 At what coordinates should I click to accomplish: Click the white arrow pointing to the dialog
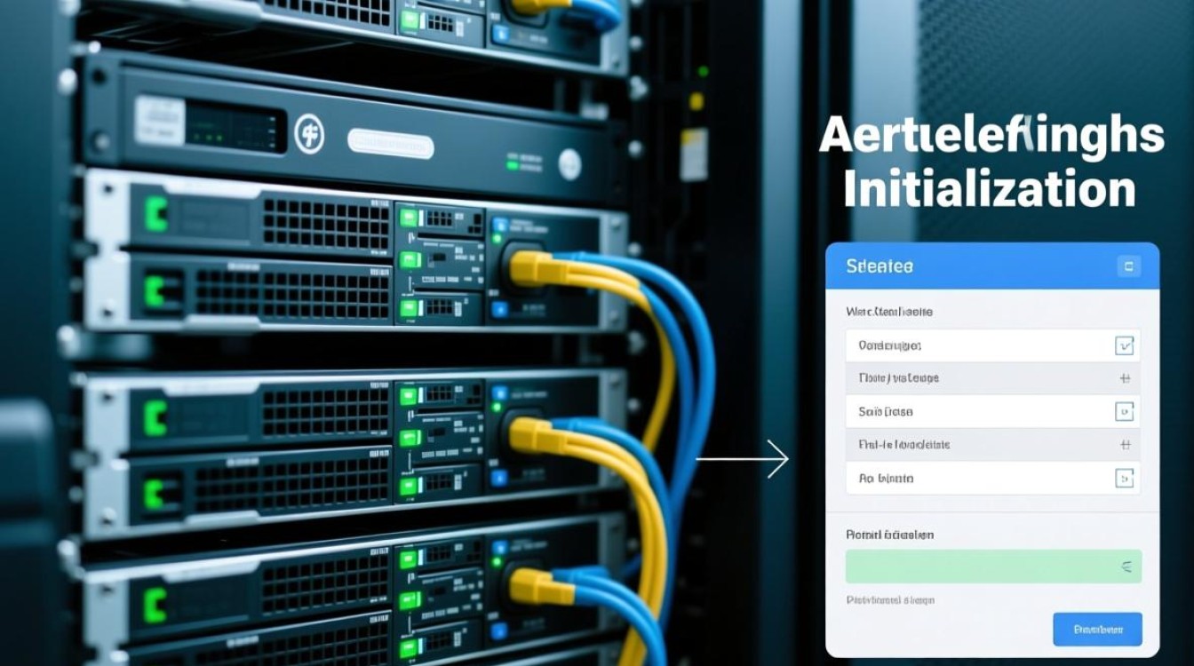click(742, 459)
